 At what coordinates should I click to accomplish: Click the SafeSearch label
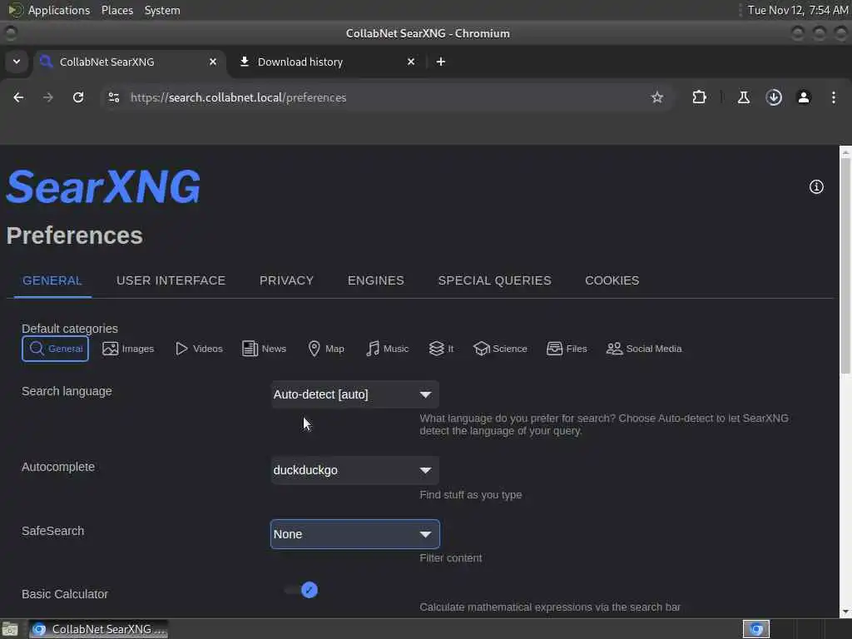(52, 531)
